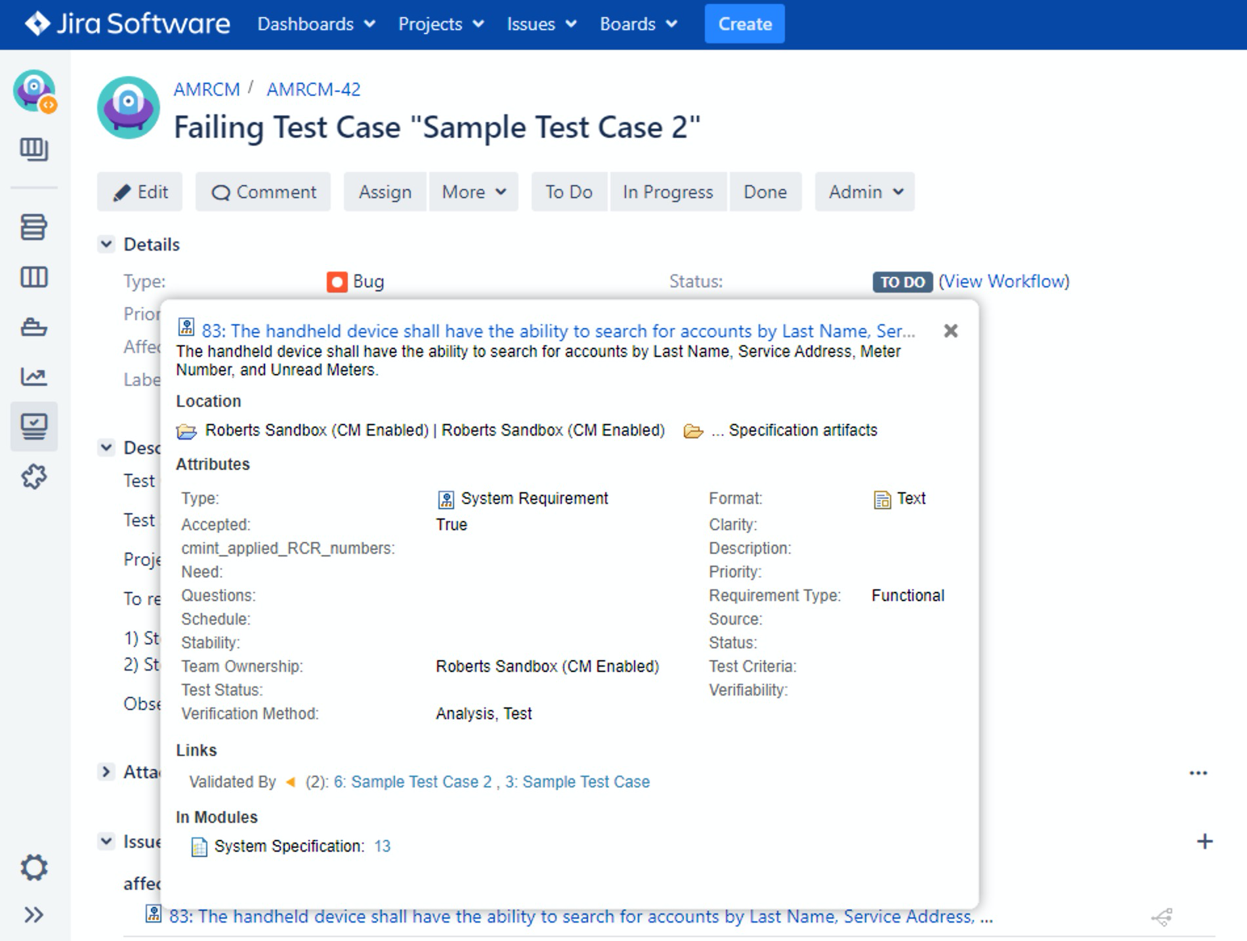
Task: Transition issue to In Progress
Action: tap(667, 192)
